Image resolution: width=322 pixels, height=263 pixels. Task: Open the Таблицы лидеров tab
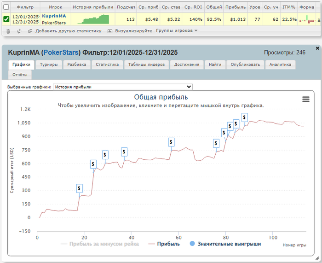point(146,64)
